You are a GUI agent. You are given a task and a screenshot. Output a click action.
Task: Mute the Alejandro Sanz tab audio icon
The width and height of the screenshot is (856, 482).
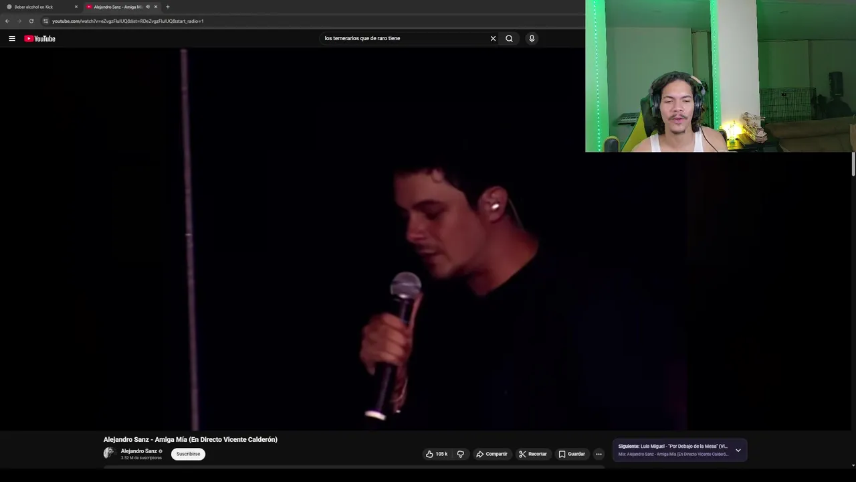click(147, 7)
